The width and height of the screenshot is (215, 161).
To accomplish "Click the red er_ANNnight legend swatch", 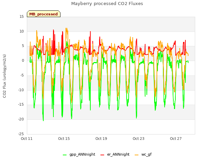I will pyautogui.click(x=102, y=155).
